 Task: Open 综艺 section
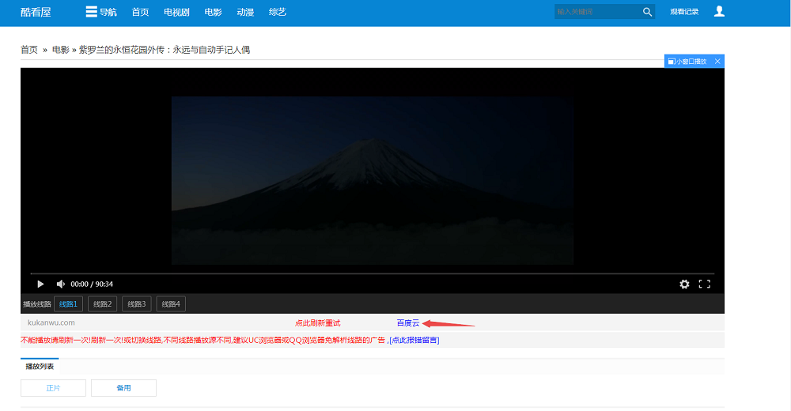coord(278,12)
